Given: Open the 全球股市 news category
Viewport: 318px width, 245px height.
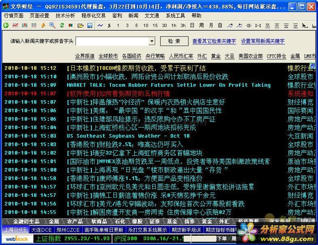Looking at the screenshot, I should point(108,56).
